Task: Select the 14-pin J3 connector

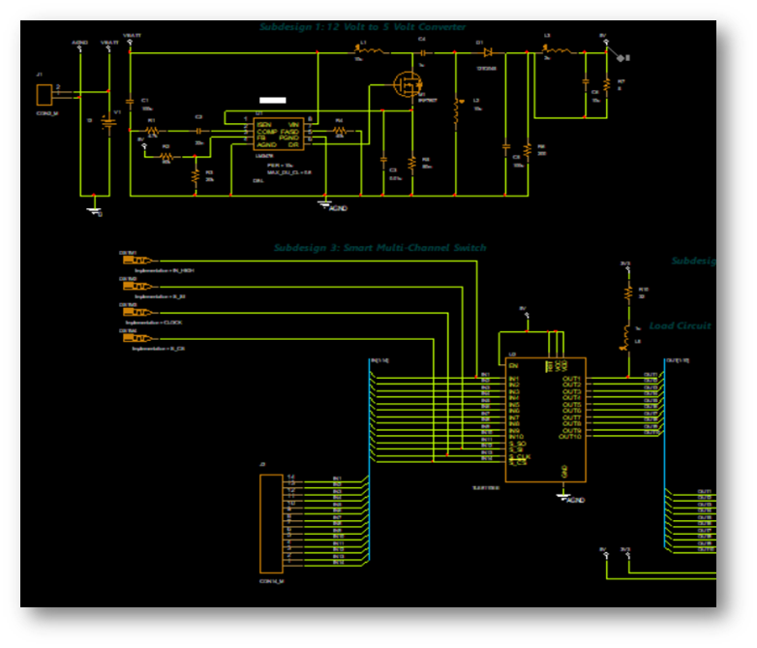Action: (271, 523)
